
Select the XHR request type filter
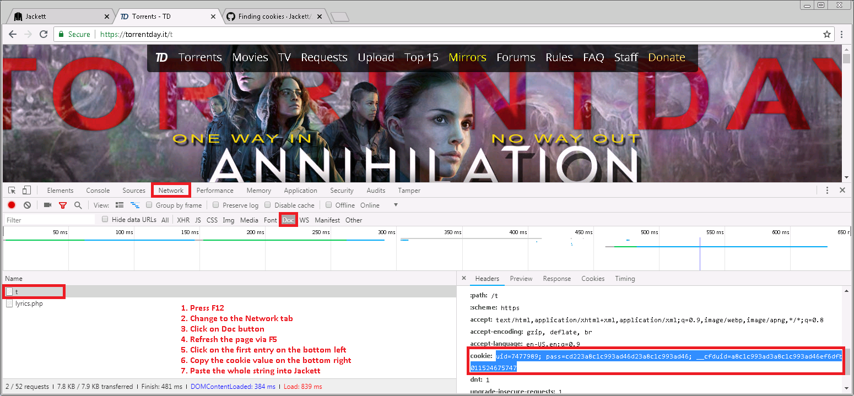[x=183, y=220]
